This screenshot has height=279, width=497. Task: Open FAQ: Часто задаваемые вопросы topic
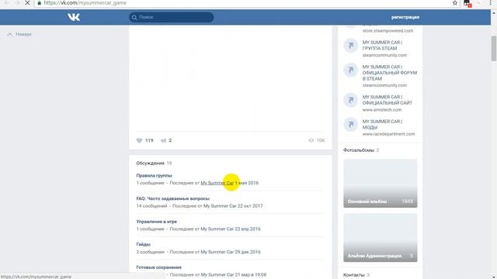[172, 198]
